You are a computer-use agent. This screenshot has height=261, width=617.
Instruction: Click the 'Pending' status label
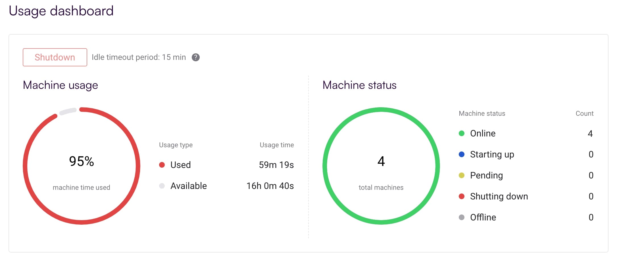pos(487,176)
